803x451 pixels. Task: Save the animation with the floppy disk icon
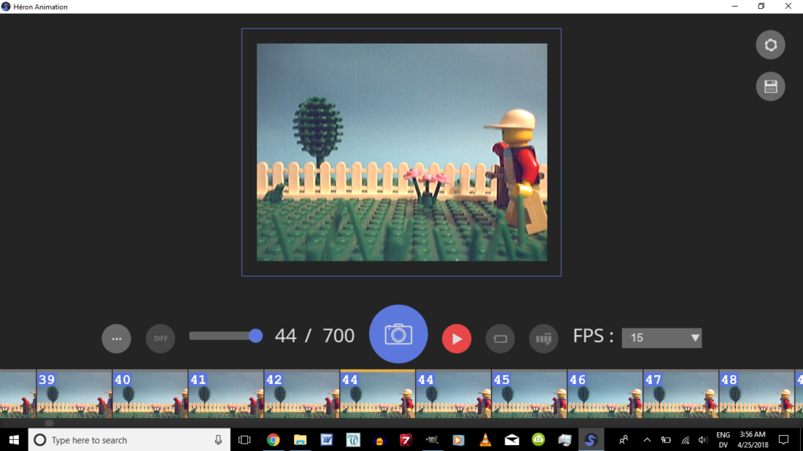coord(770,86)
